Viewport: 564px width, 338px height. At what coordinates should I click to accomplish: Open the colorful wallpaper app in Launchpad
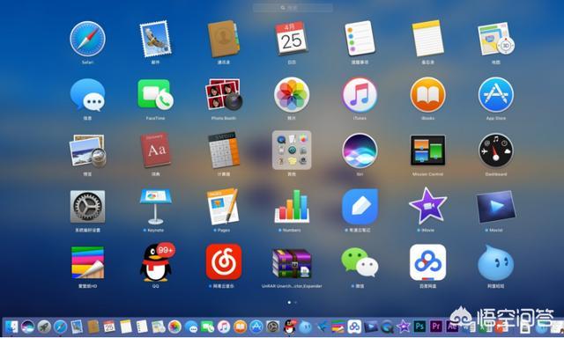point(87,262)
